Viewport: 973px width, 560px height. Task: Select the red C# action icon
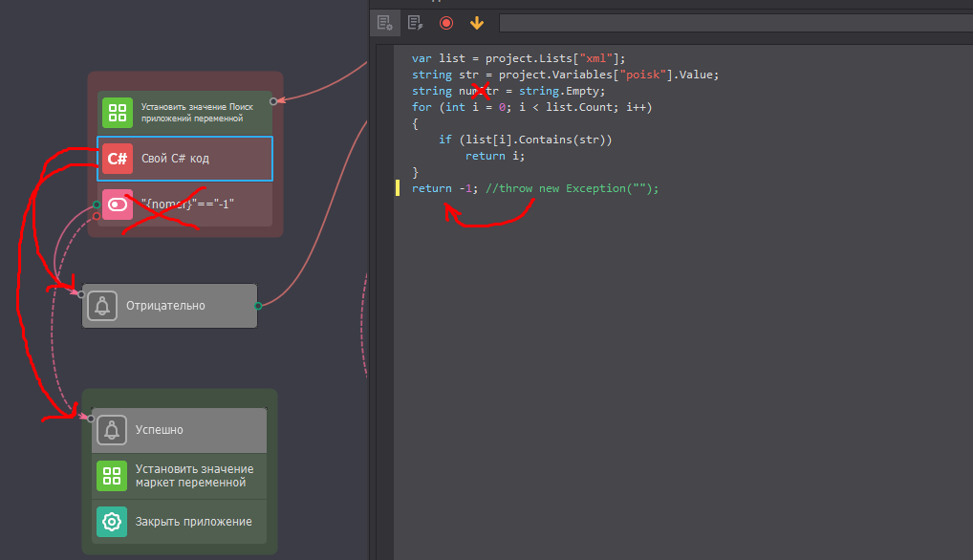click(x=118, y=159)
